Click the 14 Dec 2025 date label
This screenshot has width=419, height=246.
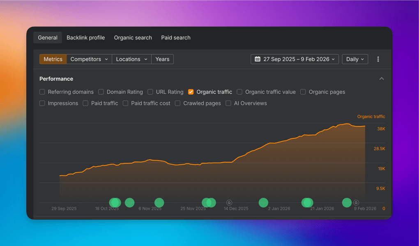(236, 209)
